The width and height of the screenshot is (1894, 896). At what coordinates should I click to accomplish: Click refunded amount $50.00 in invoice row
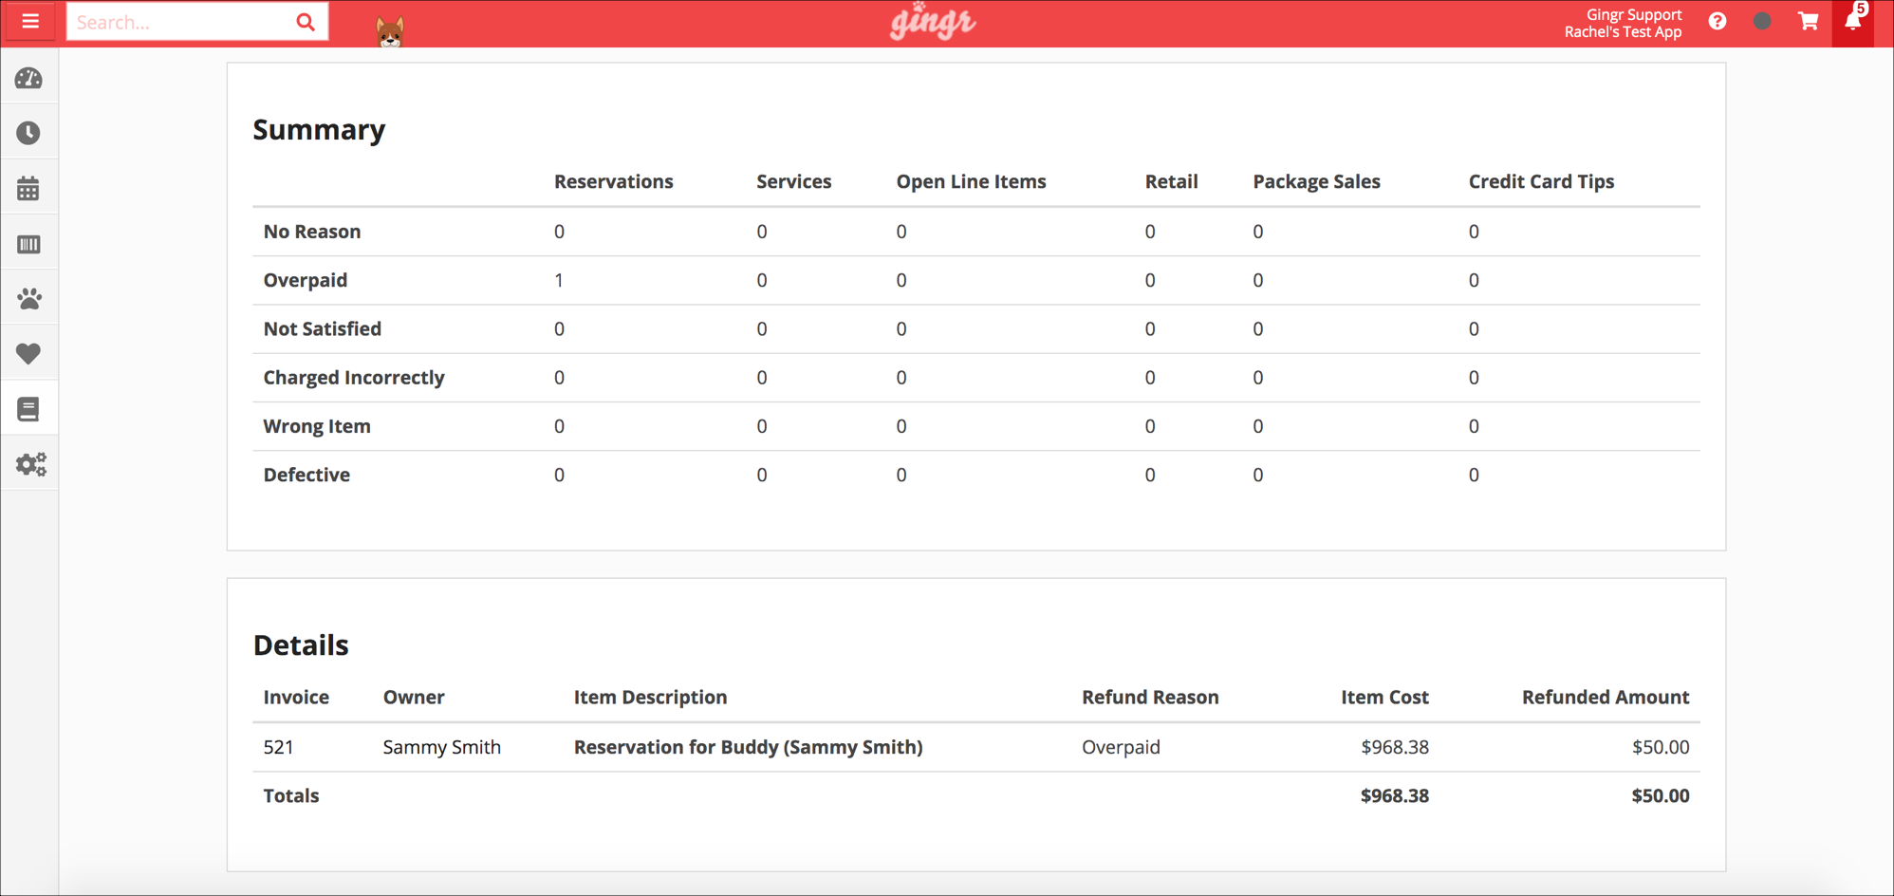[1661, 747]
